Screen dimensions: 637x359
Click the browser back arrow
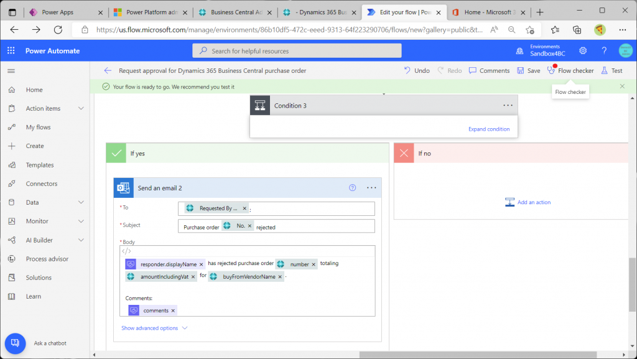14,30
